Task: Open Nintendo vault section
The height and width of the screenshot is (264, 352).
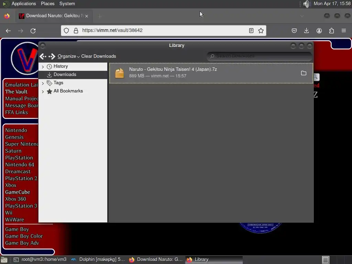Action: pos(16,130)
